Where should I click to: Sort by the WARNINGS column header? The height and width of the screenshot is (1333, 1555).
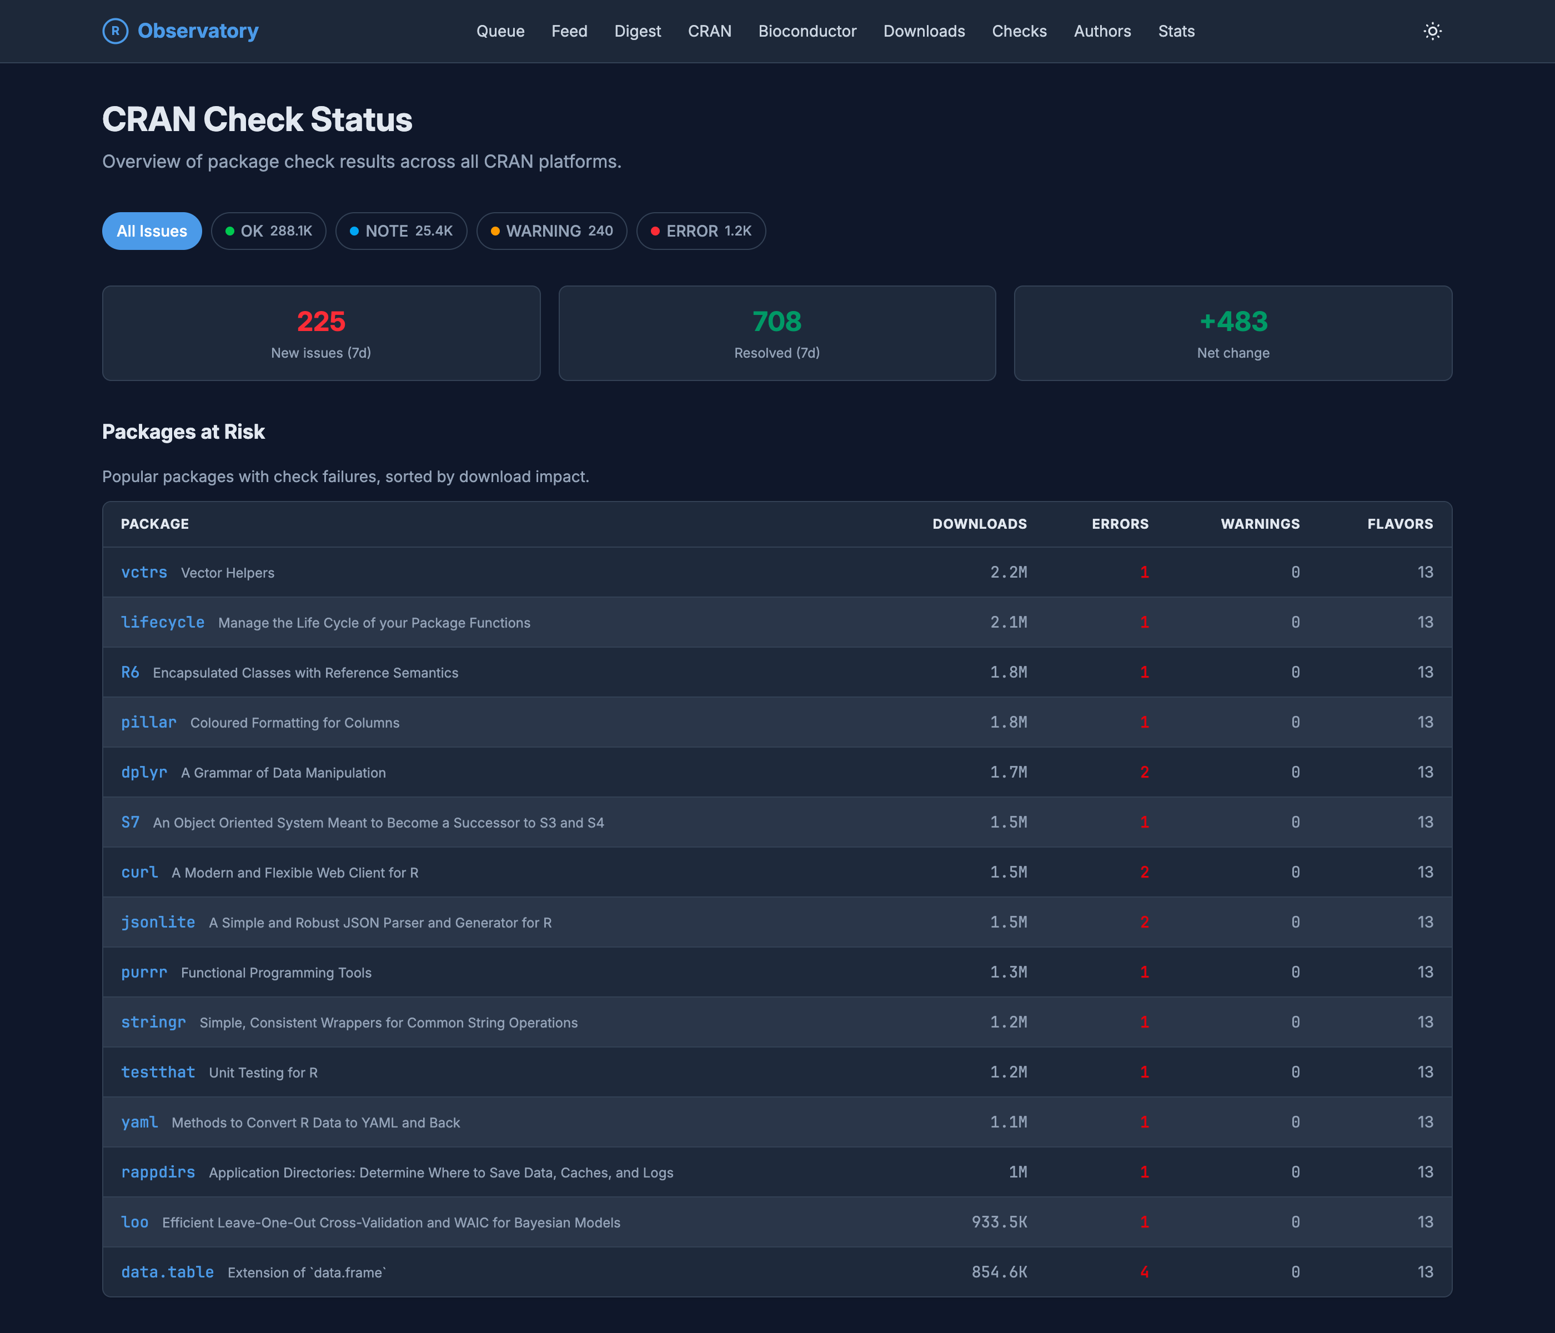click(1260, 524)
